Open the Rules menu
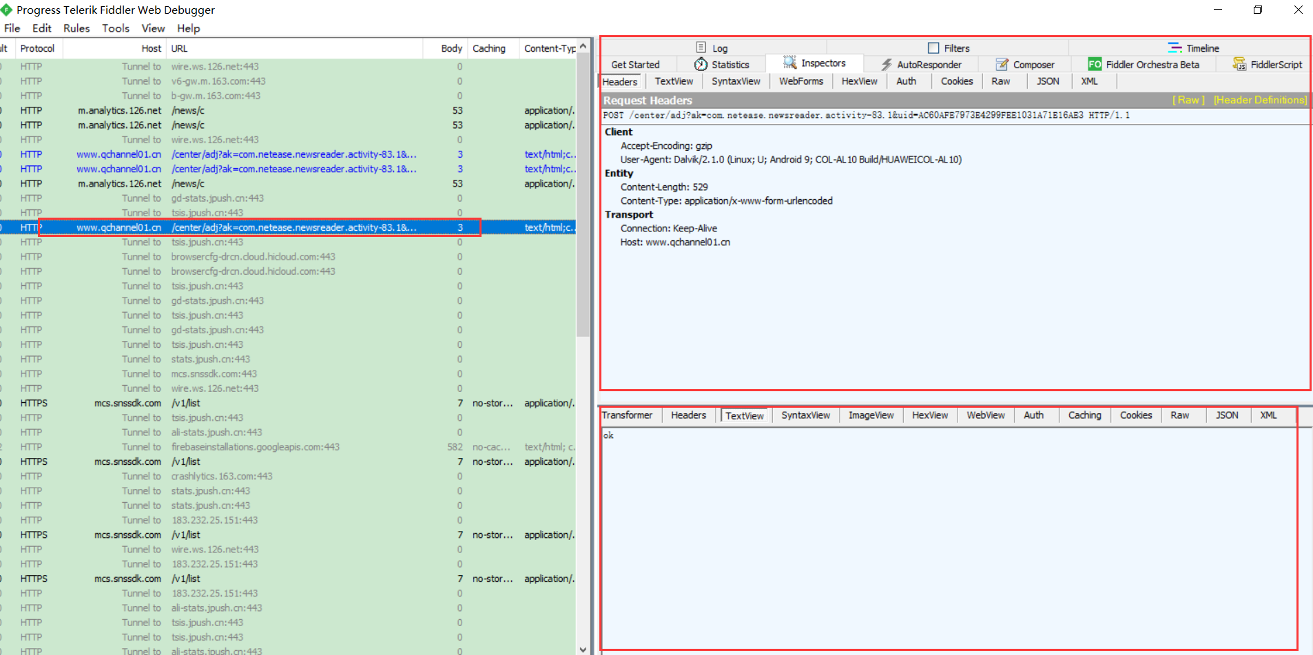 click(76, 28)
